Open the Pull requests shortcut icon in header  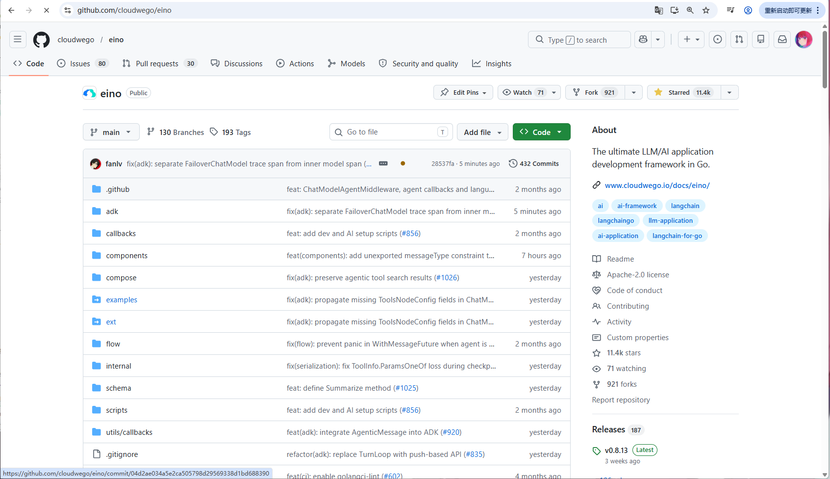point(739,39)
